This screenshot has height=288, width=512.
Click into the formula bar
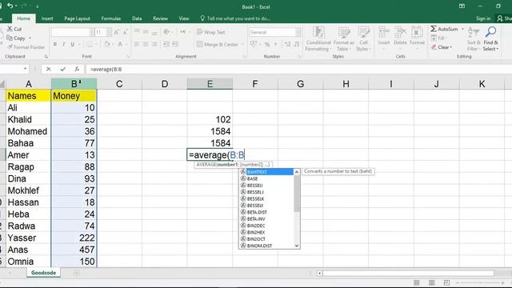[298, 70]
